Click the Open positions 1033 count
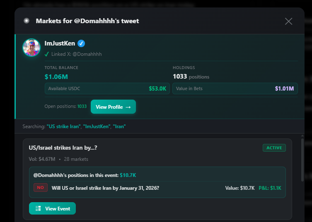 pos(82,107)
